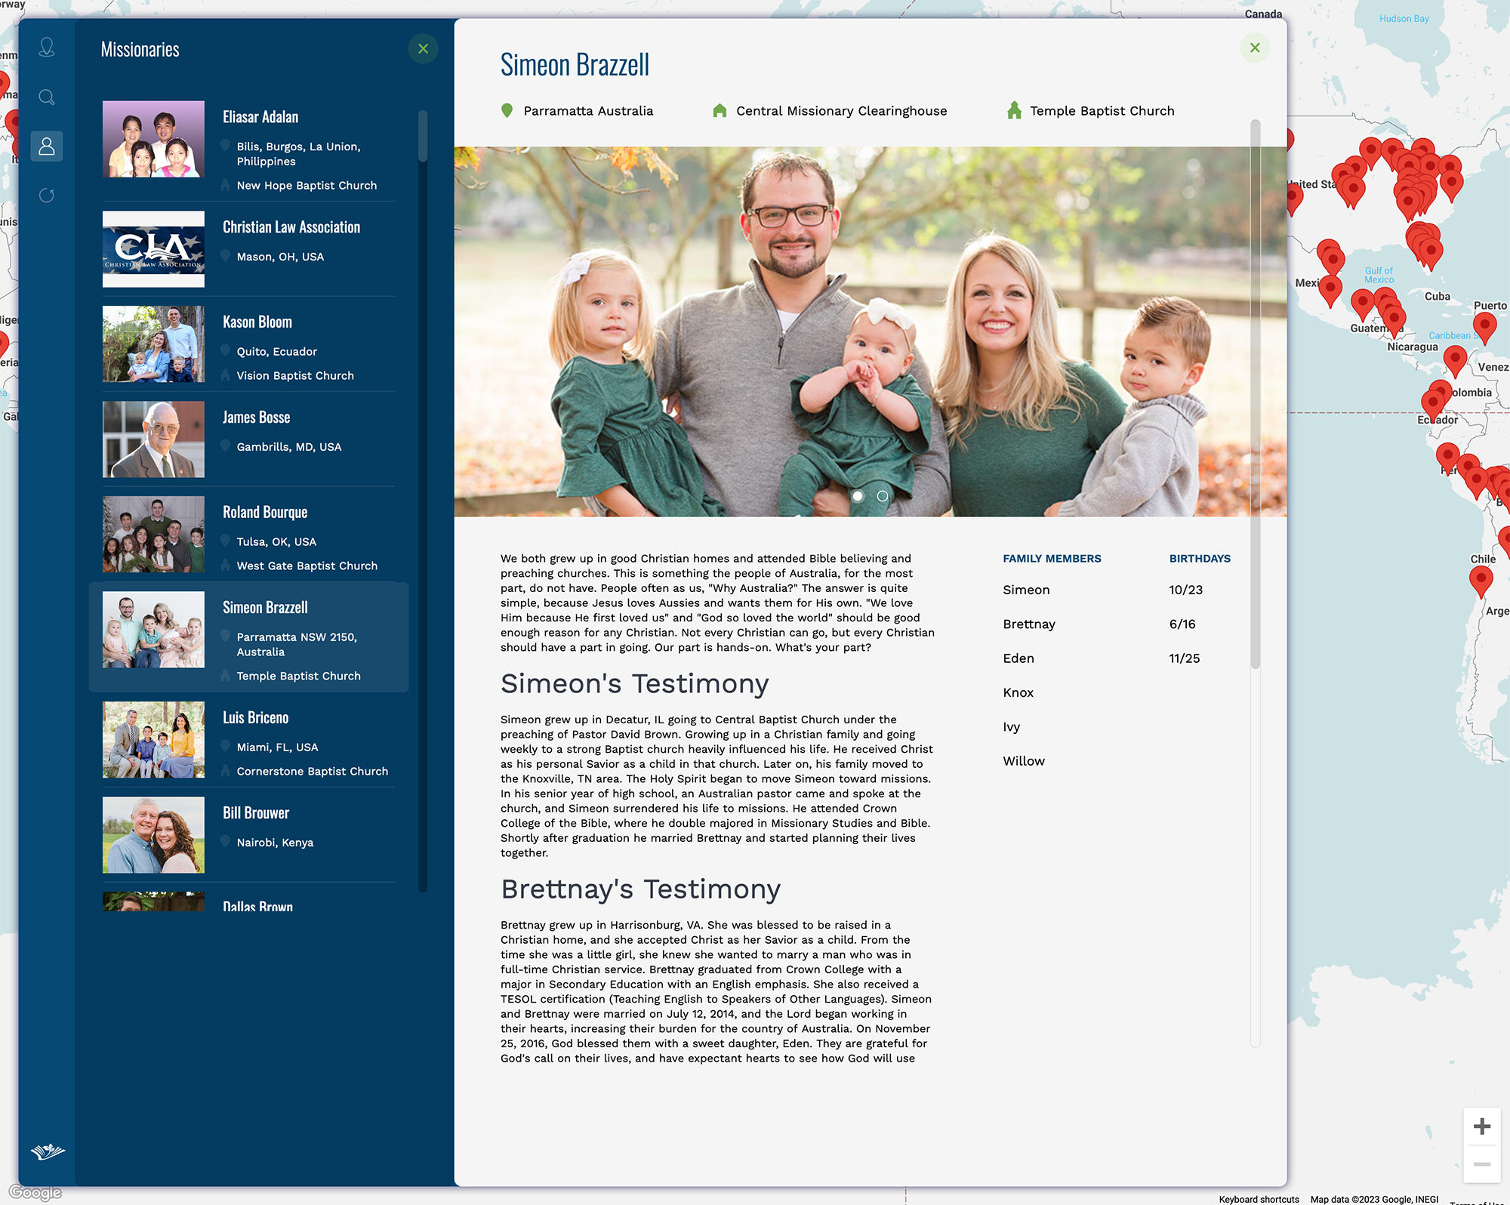Click the Parramatta Australia location pin icon
The height and width of the screenshot is (1205, 1510).
tap(507, 111)
